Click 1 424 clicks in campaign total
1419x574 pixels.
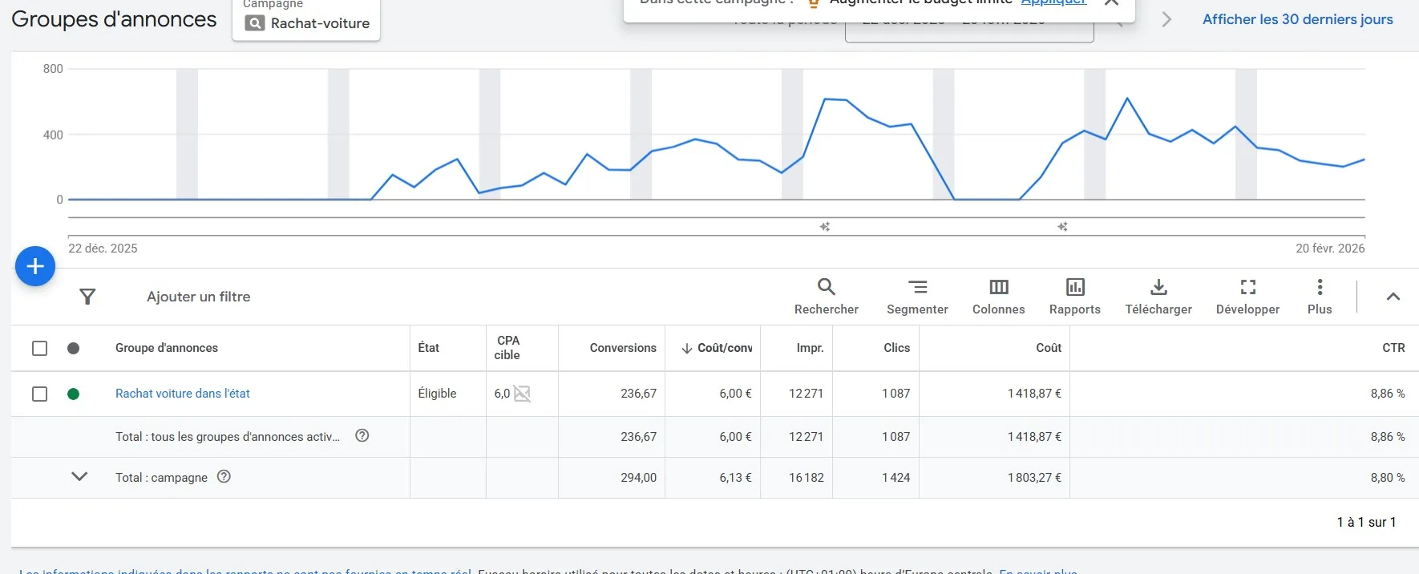895,478
